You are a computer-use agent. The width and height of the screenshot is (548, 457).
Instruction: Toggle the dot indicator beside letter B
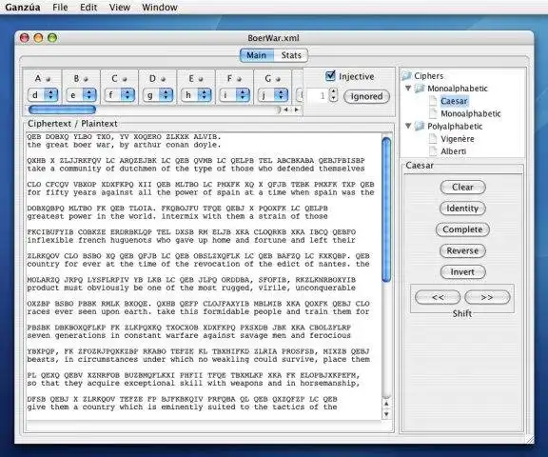tap(86, 79)
